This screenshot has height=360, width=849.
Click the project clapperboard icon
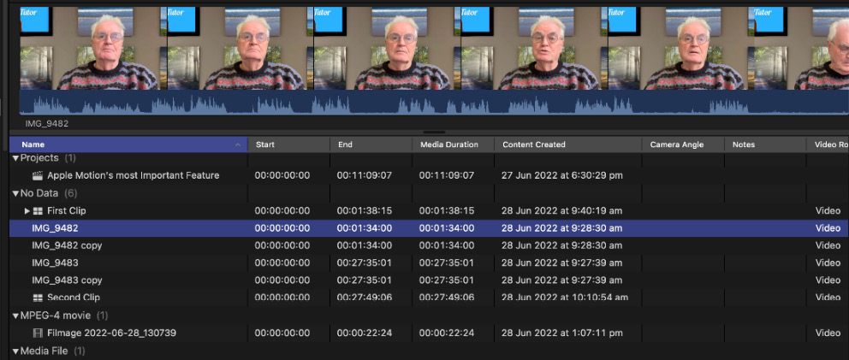point(38,175)
